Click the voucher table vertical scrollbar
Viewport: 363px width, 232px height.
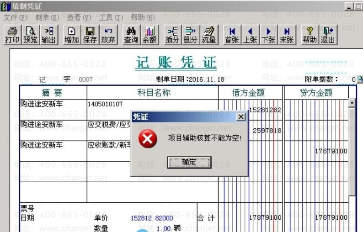pos(352,152)
